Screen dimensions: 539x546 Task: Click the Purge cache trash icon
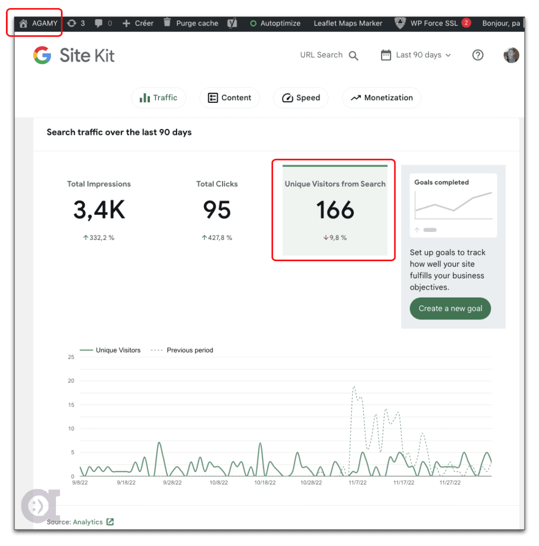click(x=168, y=23)
